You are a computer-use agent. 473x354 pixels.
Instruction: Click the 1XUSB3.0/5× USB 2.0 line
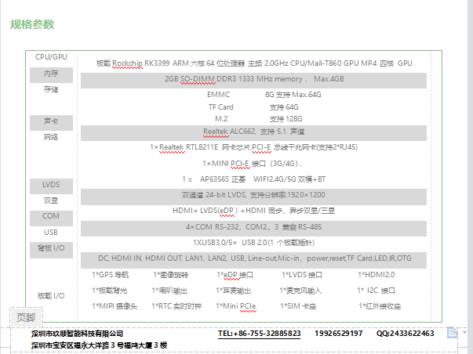[x=253, y=243]
